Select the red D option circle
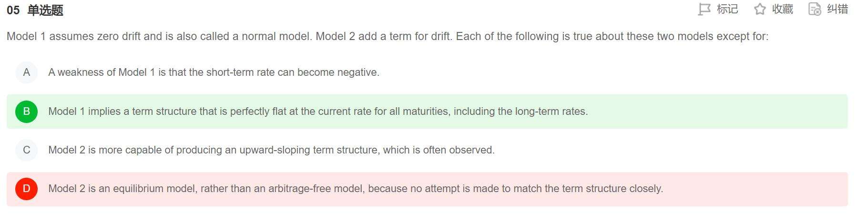This screenshot has height=214, width=857. [x=27, y=189]
